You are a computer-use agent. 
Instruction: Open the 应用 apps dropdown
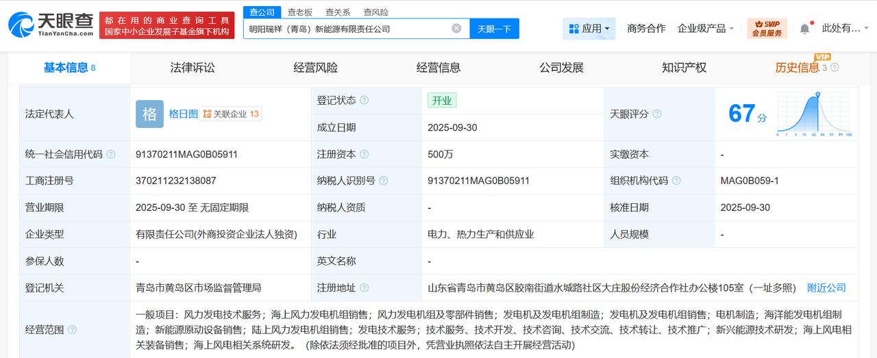click(589, 29)
